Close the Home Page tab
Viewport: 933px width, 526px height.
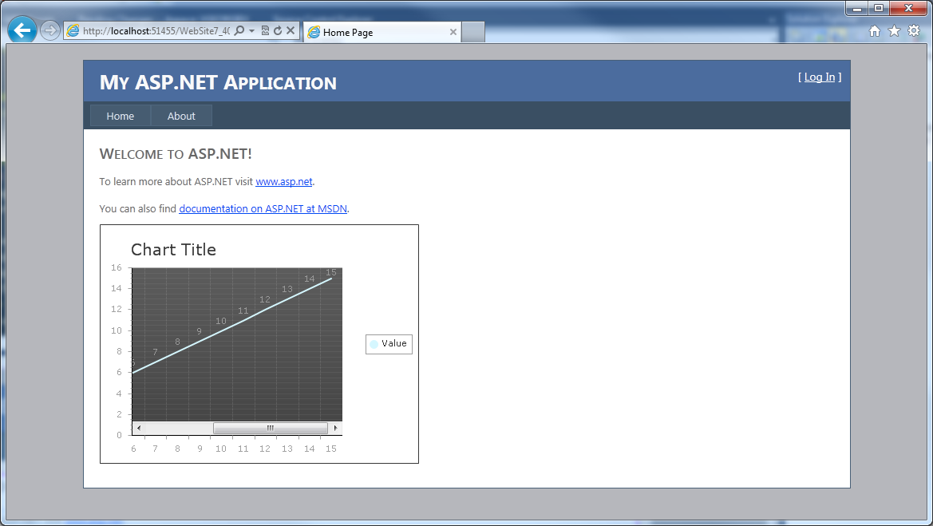(x=453, y=32)
